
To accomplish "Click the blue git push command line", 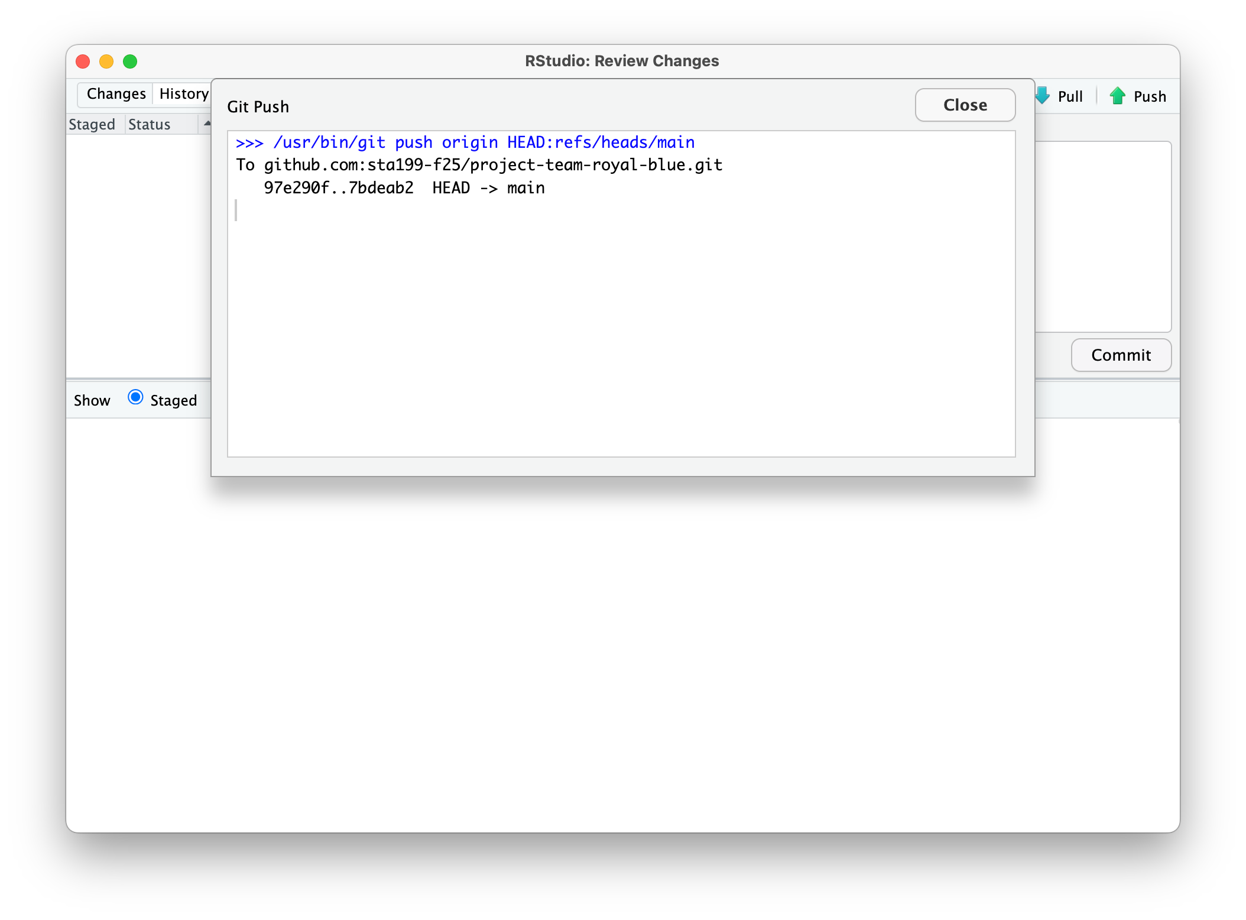I will point(465,142).
